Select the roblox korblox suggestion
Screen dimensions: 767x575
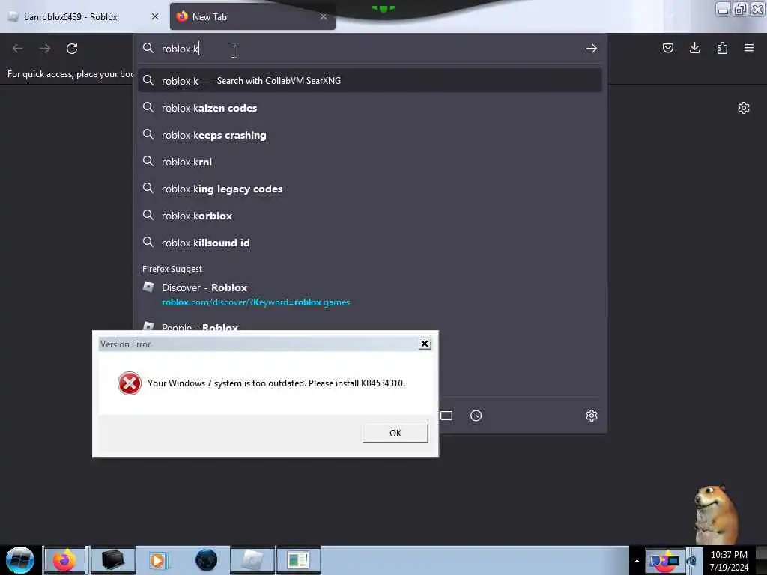(x=370, y=216)
